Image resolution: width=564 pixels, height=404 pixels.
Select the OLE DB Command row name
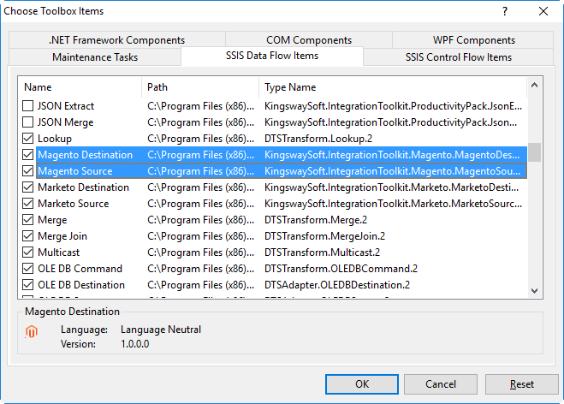(80, 269)
